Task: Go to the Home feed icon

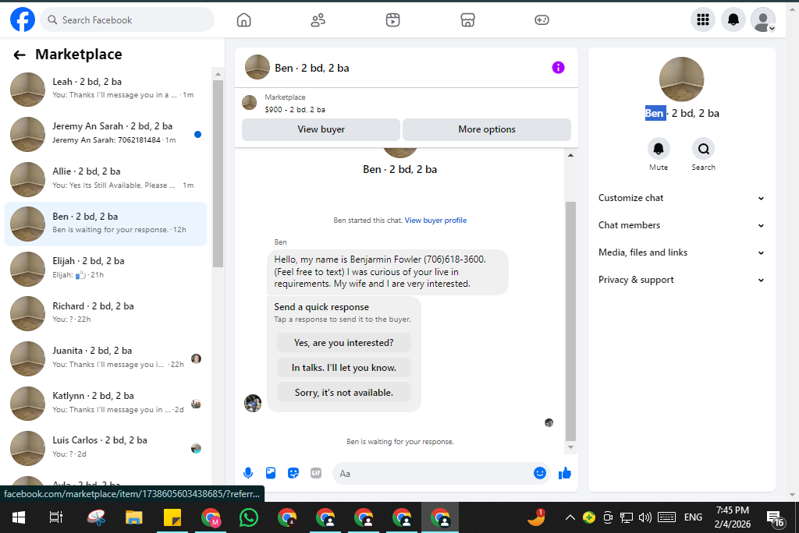Action: [244, 19]
